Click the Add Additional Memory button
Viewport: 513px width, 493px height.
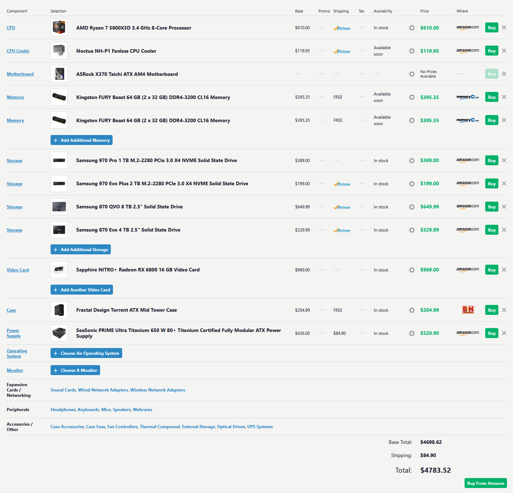tap(82, 140)
